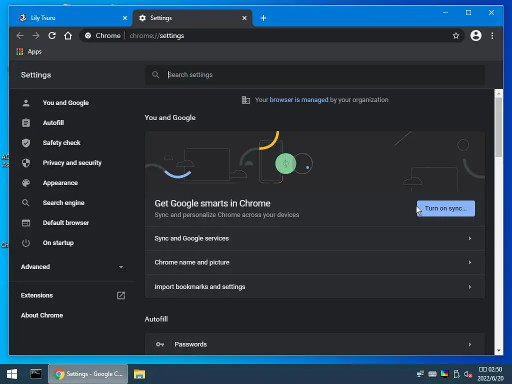Click the Settings - Google Chrome taskbar button
The image size is (512, 384).
(88, 374)
